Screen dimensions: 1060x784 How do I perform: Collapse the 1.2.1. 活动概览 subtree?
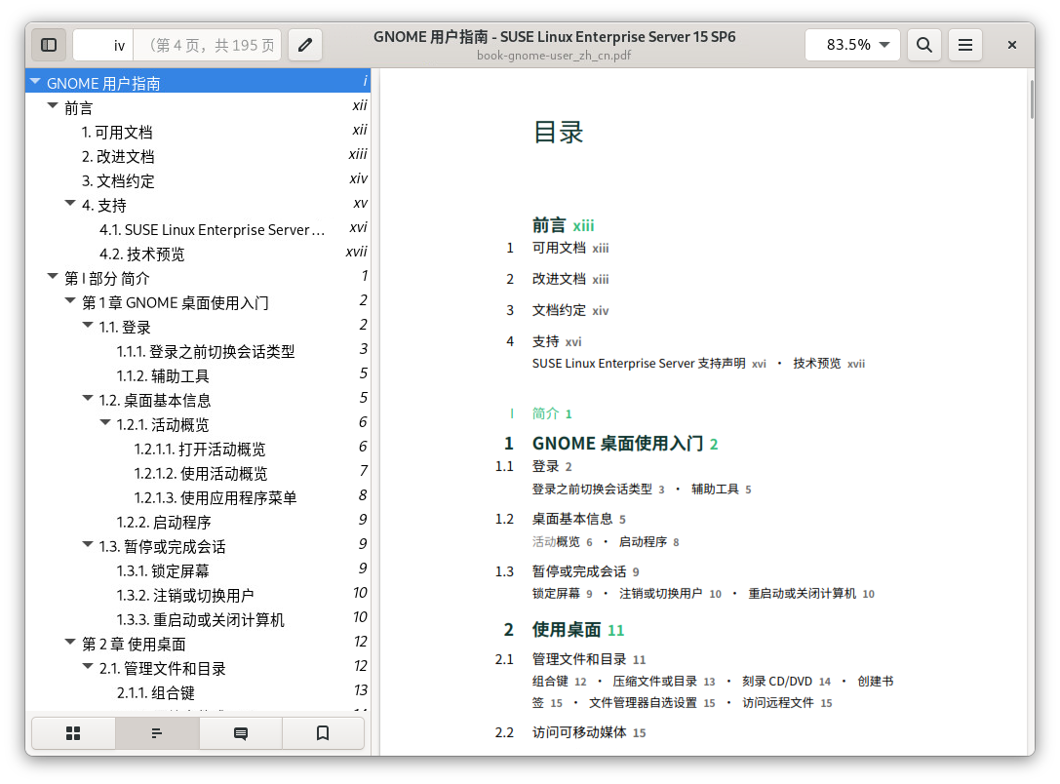pos(105,424)
